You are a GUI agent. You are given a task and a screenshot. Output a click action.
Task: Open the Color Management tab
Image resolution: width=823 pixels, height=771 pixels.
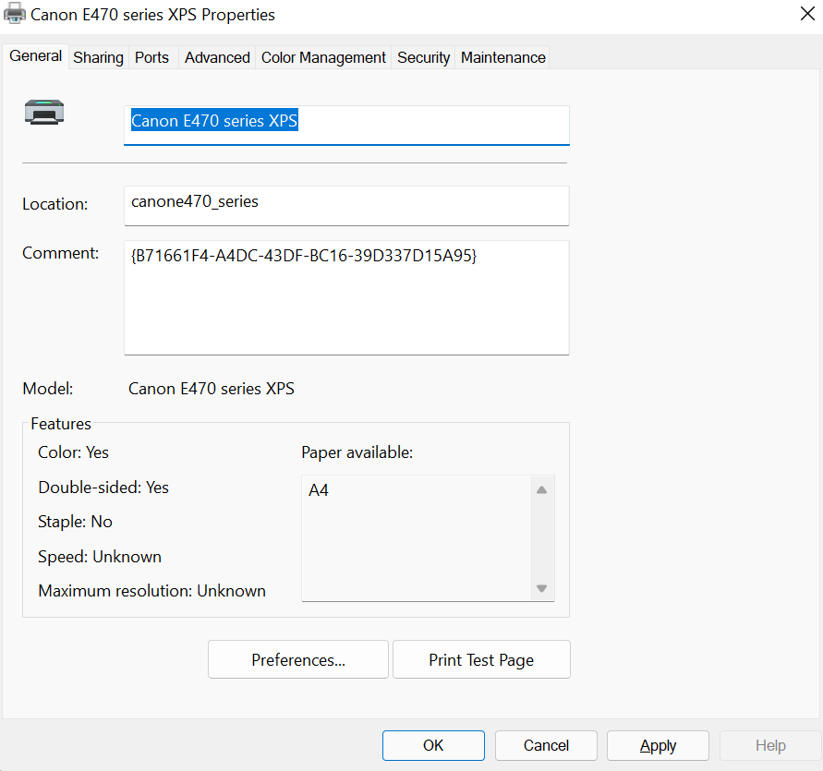coord(323,57)
